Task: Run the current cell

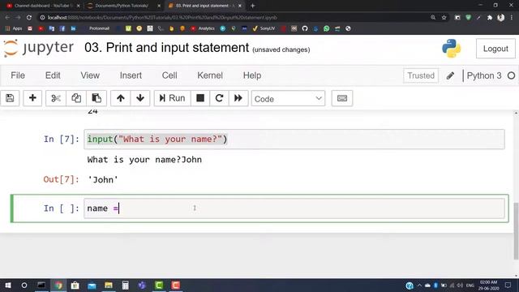Action: click(172, 98)
